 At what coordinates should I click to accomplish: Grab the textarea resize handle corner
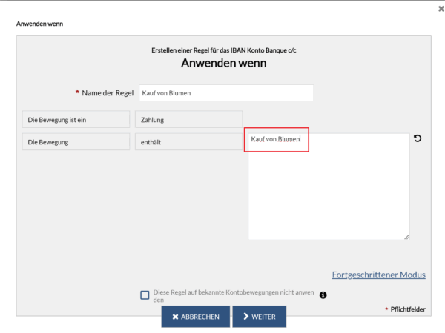tap(406, 238)
